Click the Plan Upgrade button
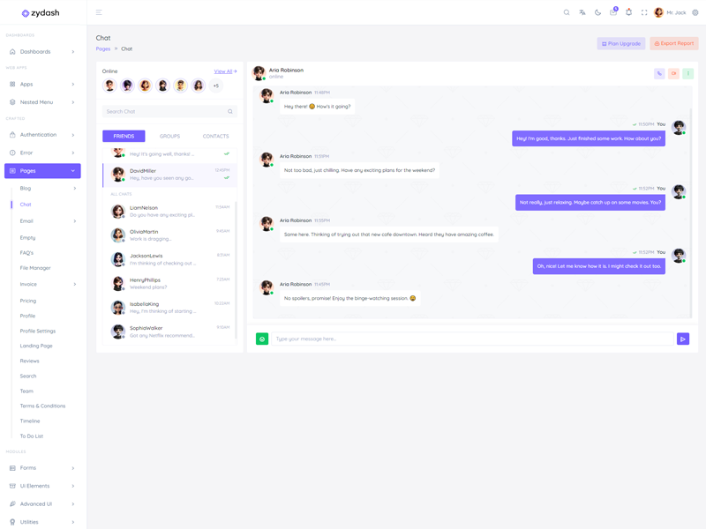 tap(621, 43)
